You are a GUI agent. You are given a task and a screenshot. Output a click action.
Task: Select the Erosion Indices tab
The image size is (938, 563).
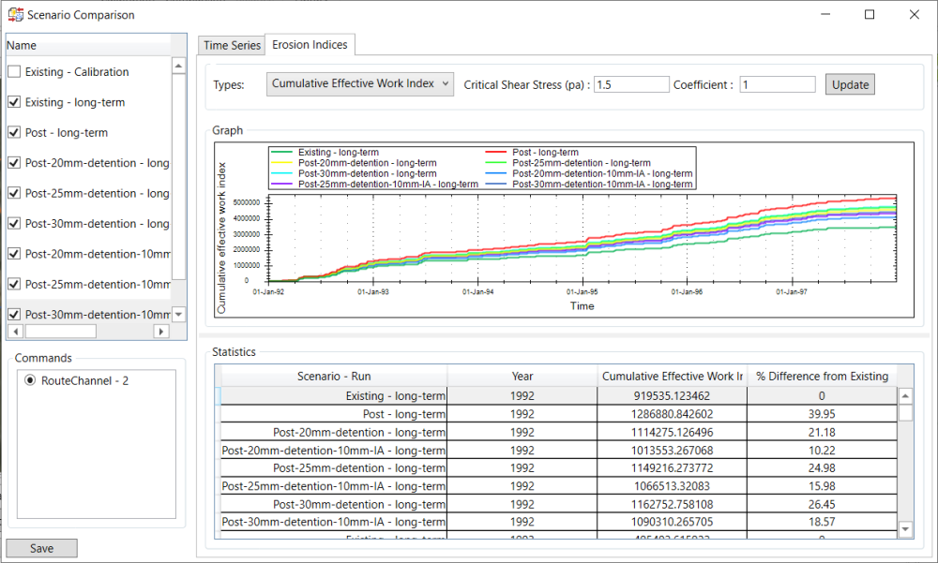coord(310,45)
